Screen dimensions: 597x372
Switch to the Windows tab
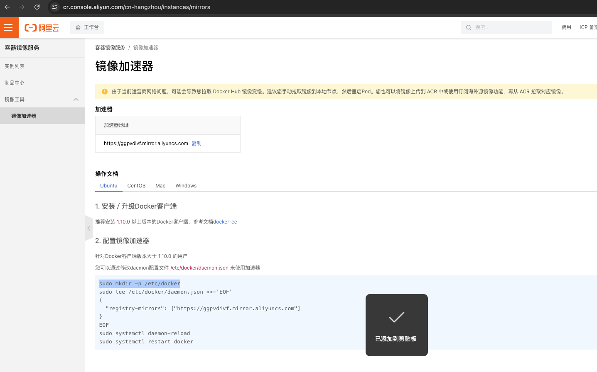[186, 186]
